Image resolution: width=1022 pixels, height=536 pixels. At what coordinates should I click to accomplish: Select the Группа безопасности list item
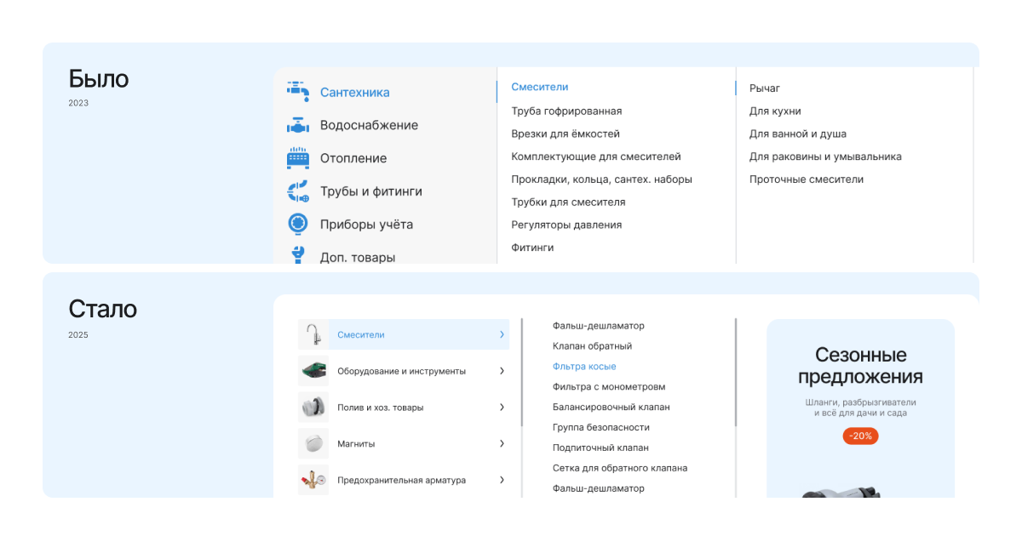(x=600, y=427)
